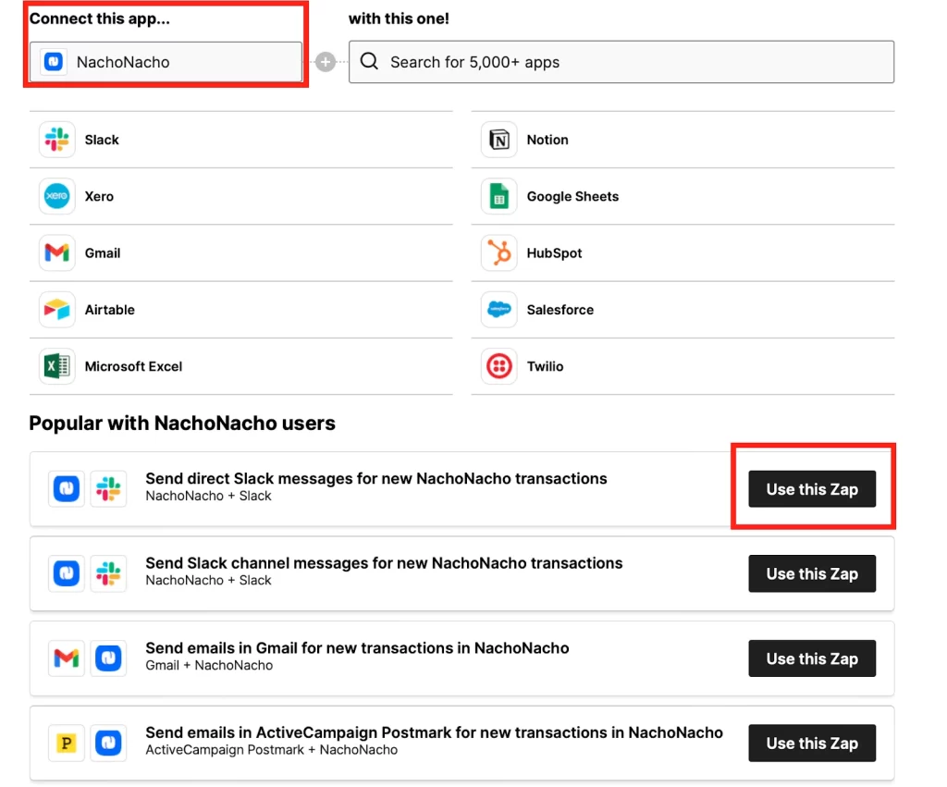Use the Gmail emails Zap
Screen dimensions: 947x787
coord(812,658)
